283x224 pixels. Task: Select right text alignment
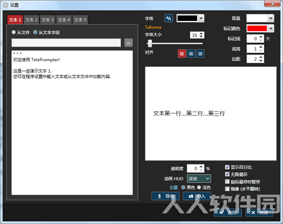click(x=200, y=54)
